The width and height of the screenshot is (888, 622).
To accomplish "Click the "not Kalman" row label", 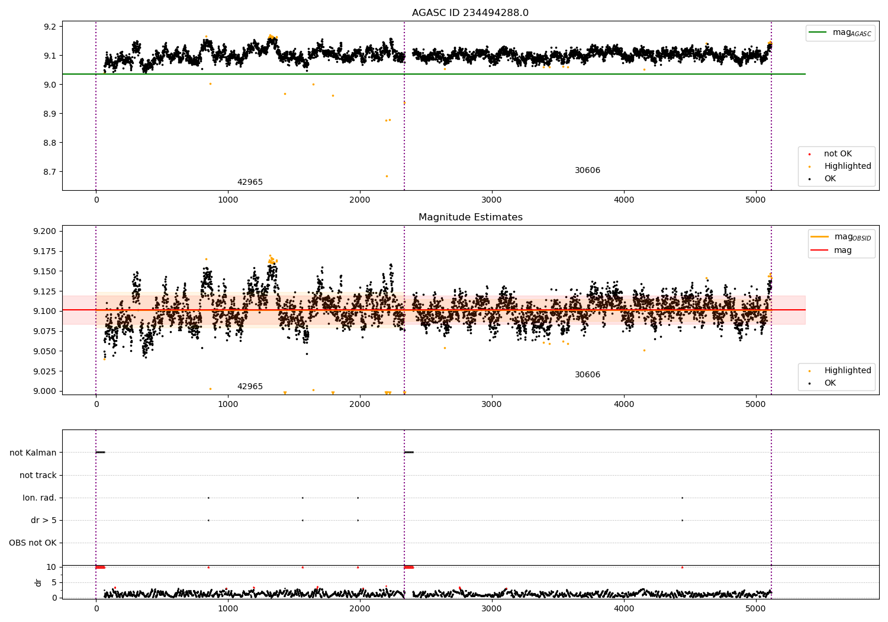I will (x=33, y=453).
